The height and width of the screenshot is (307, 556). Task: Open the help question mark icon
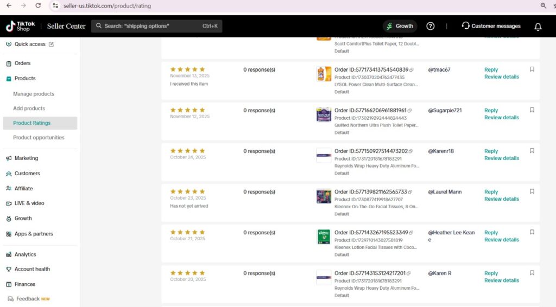tap(431, 26)
